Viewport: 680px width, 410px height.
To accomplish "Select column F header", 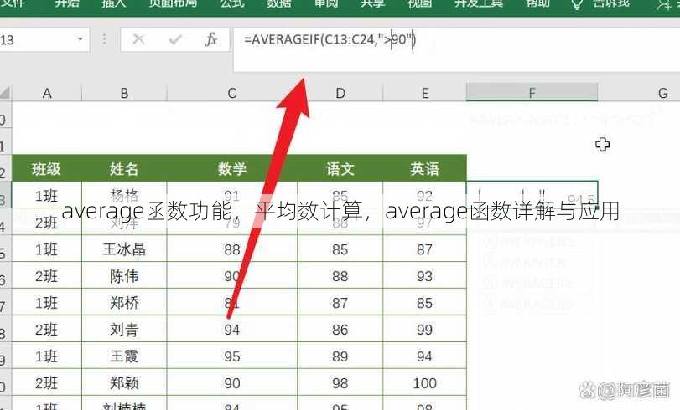I will [532, 93].
